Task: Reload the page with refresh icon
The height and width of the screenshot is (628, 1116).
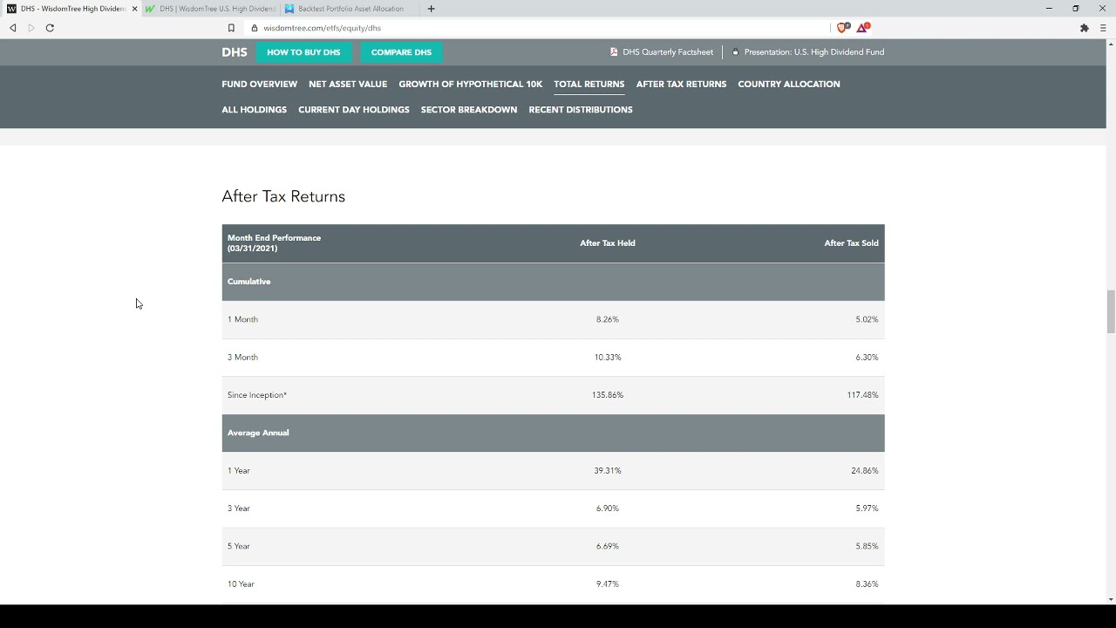Action: (50, 28)
